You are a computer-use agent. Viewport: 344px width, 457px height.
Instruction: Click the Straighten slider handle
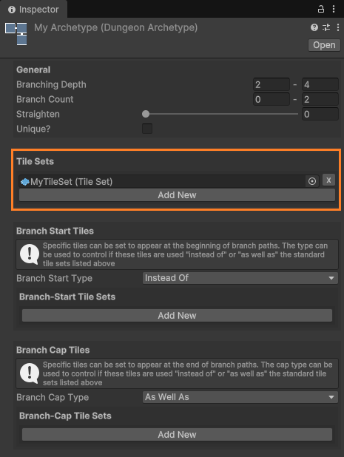click(146, 114)
